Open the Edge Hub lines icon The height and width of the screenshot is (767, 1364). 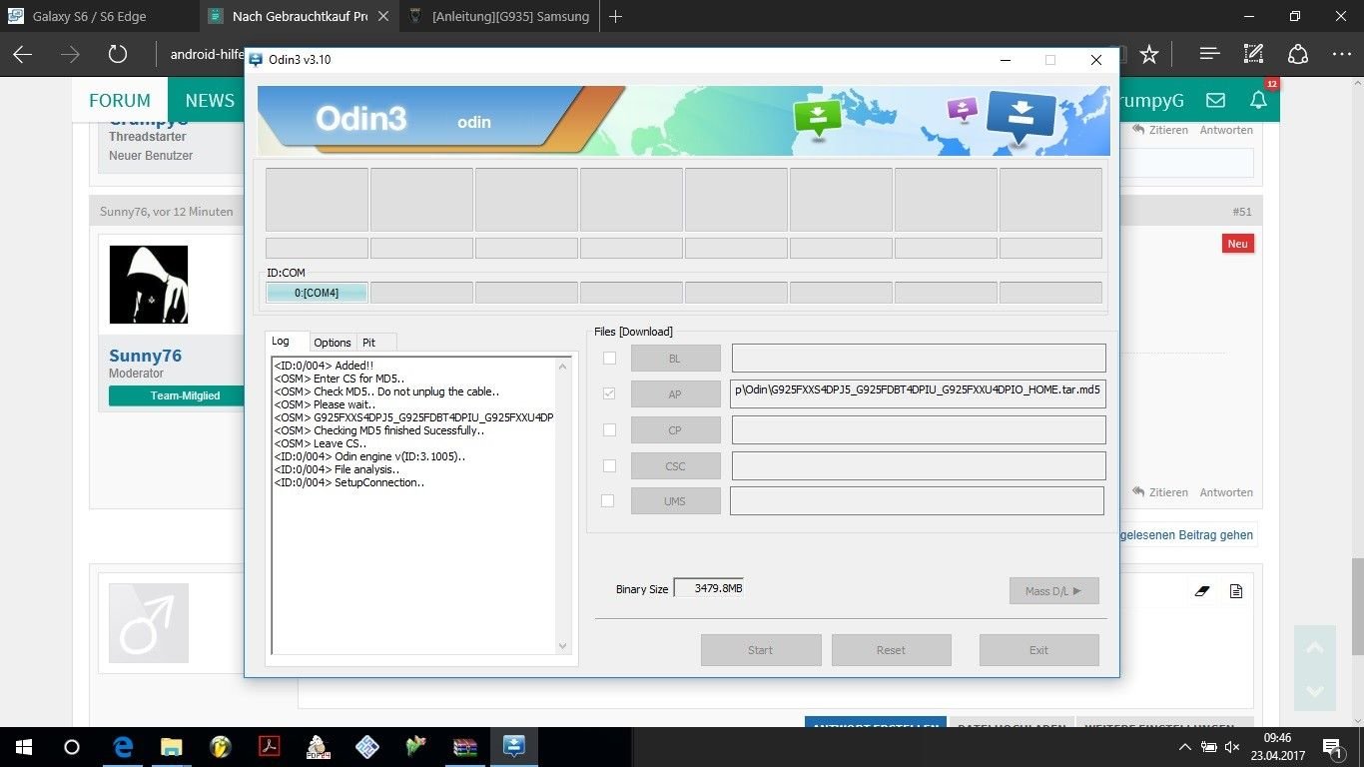click(1209, 54)
